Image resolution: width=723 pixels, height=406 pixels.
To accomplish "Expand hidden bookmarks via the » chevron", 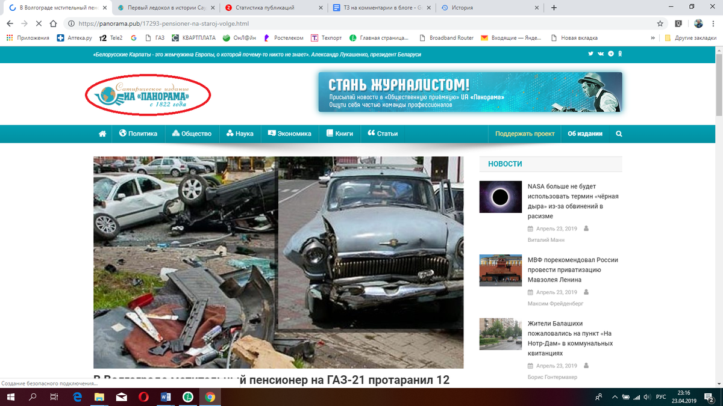I will click(x=653, y=37).
